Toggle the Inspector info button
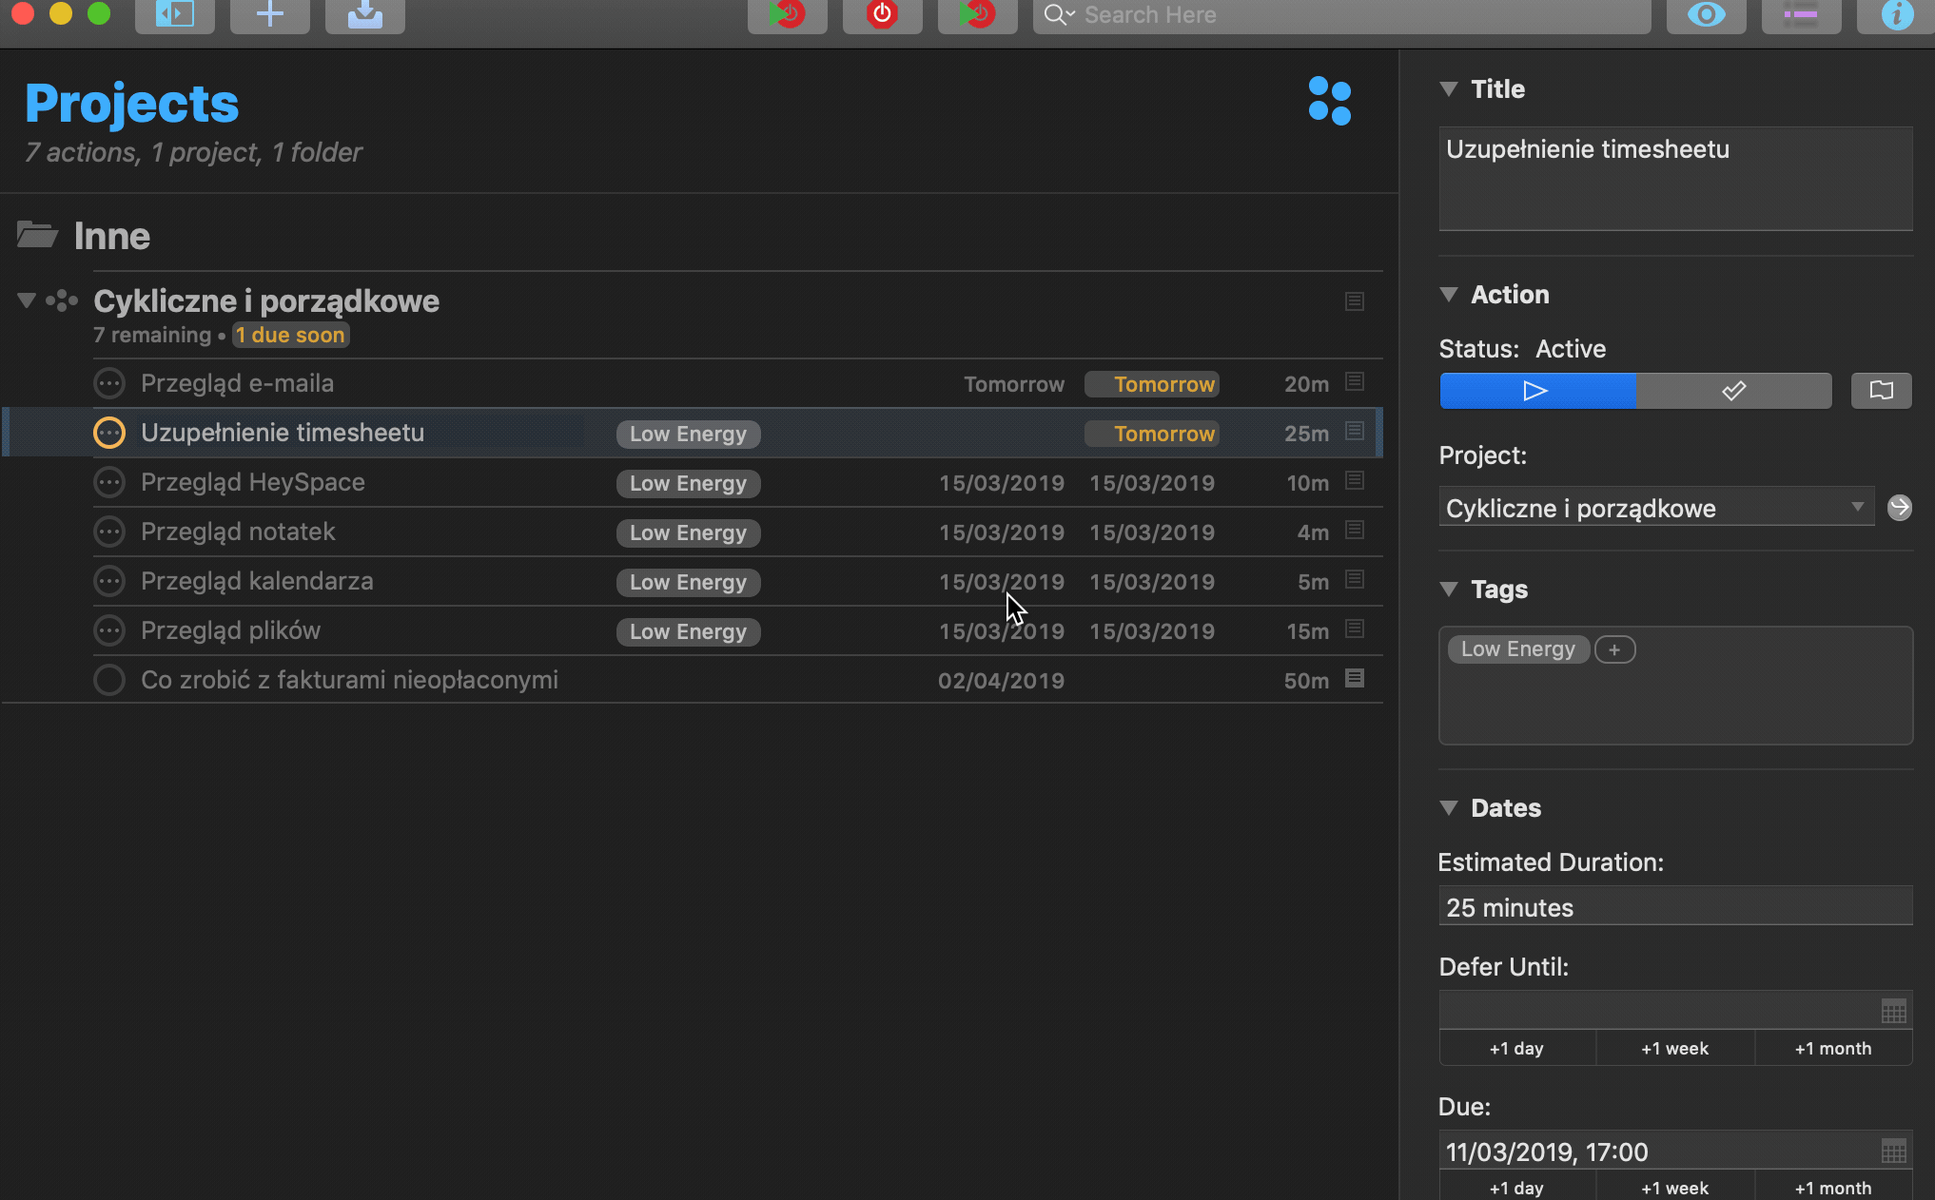This screenshot has height=1200, width=1935. coord(1896,14)
